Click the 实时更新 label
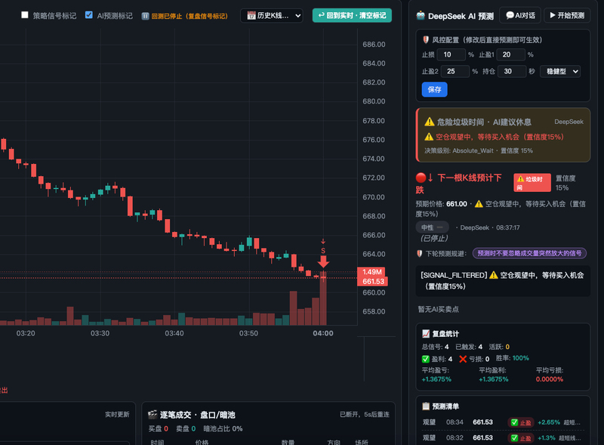 pyautogui.click(x=117, y=414)
